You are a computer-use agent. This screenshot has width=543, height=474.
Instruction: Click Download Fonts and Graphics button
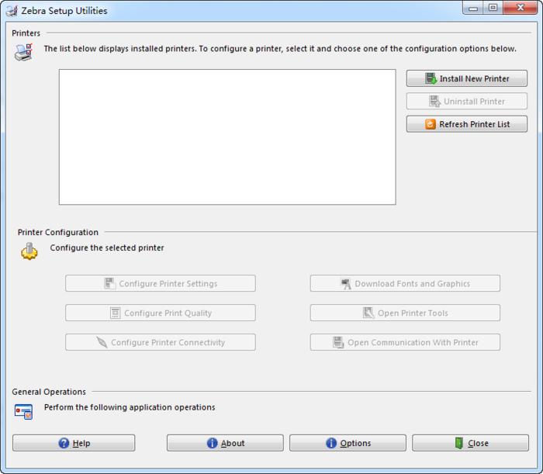(405, 283)
